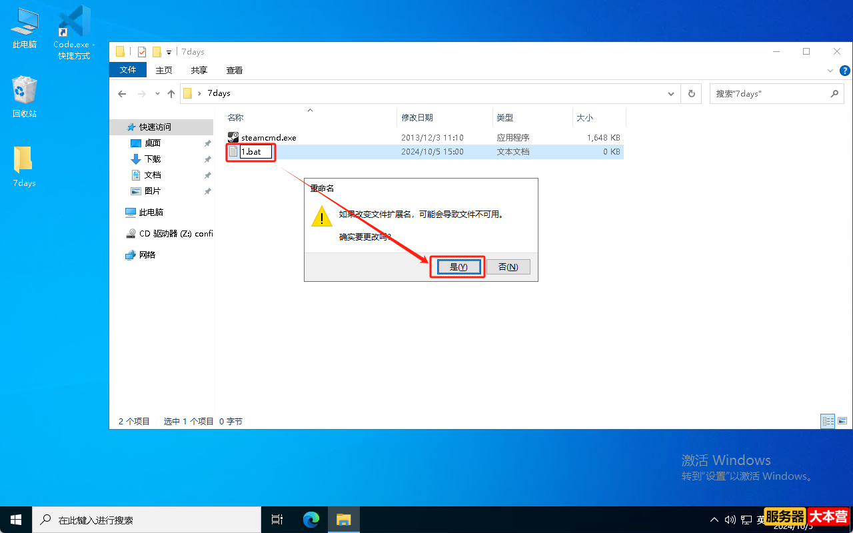
Task: Open 此电脑 desktop icon
Action: click(25, 29)
